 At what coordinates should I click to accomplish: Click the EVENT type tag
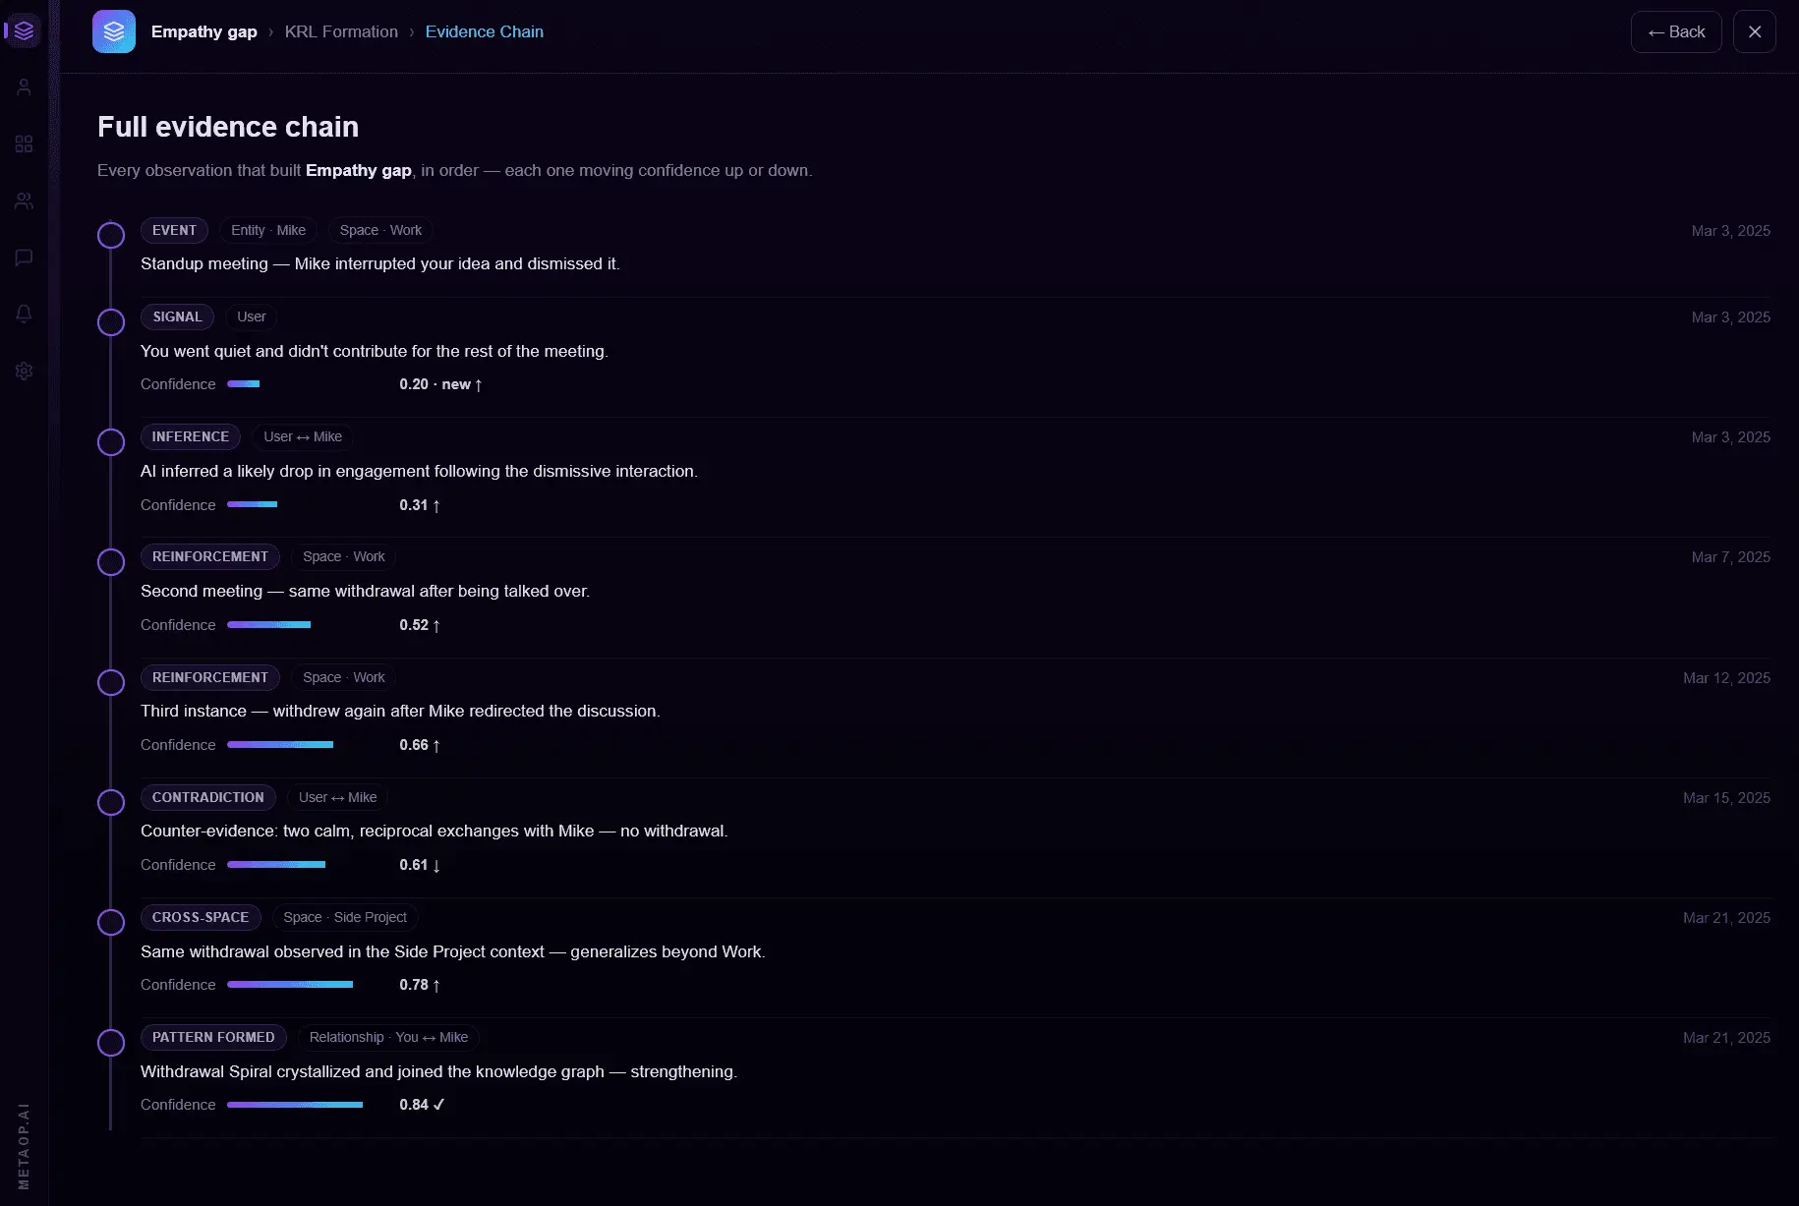click(x=174, y=230)
